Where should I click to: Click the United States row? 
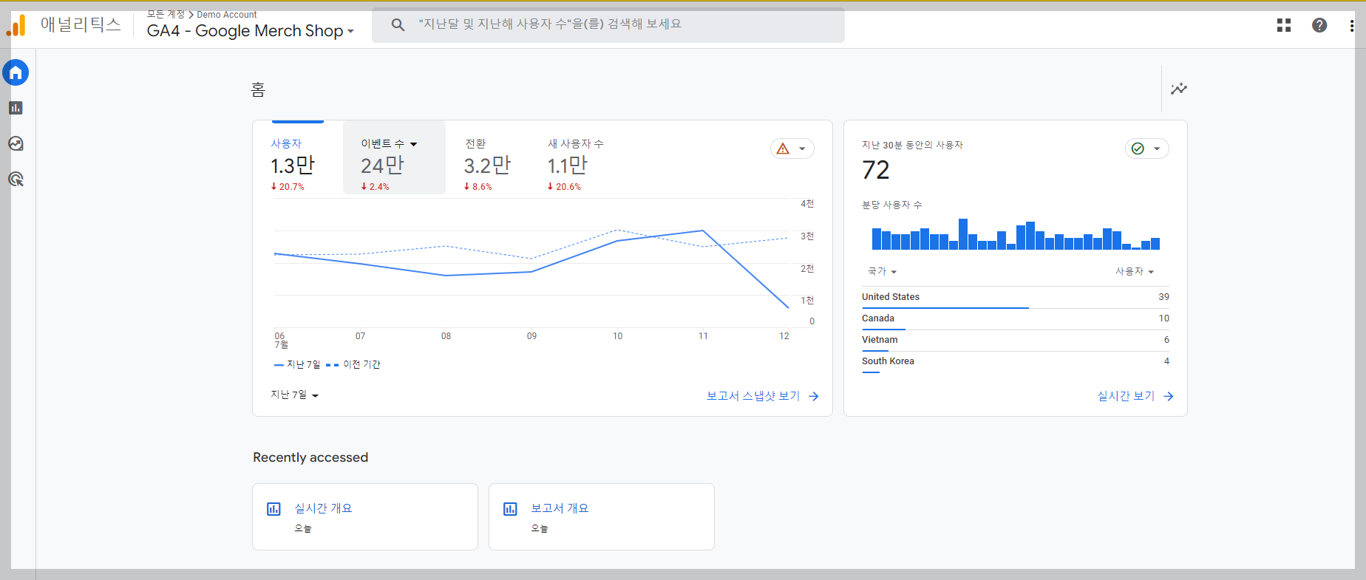click(1016, 297)
